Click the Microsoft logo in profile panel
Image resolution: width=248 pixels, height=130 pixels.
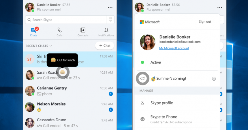[150, 22]
